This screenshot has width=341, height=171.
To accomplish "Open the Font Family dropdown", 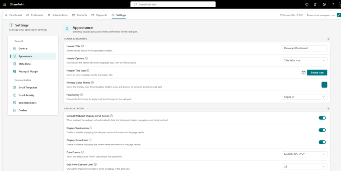I will tap(304, 97).
